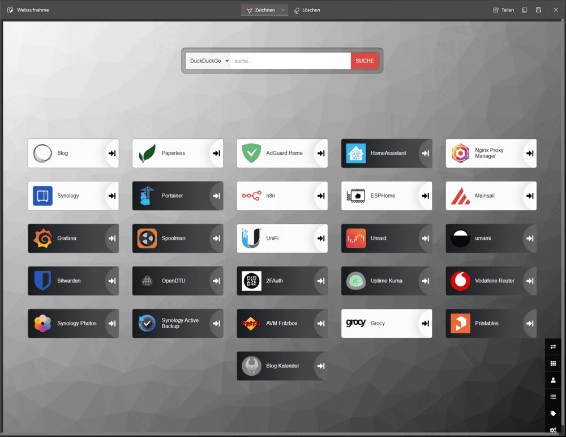Viewport: 566px width, 437px height.
Task: Open the Blog tile's arrow link
Action: (x=112, y=153)
